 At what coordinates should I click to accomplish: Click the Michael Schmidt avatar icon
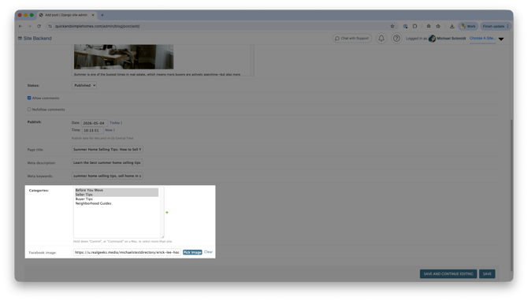(432, 39)
